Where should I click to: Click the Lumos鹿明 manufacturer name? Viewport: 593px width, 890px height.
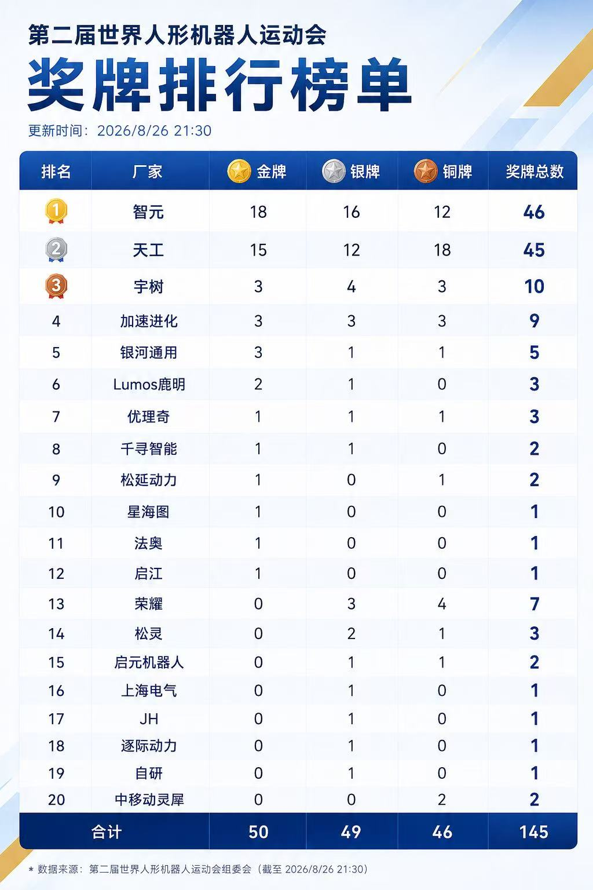coord(149,385)
